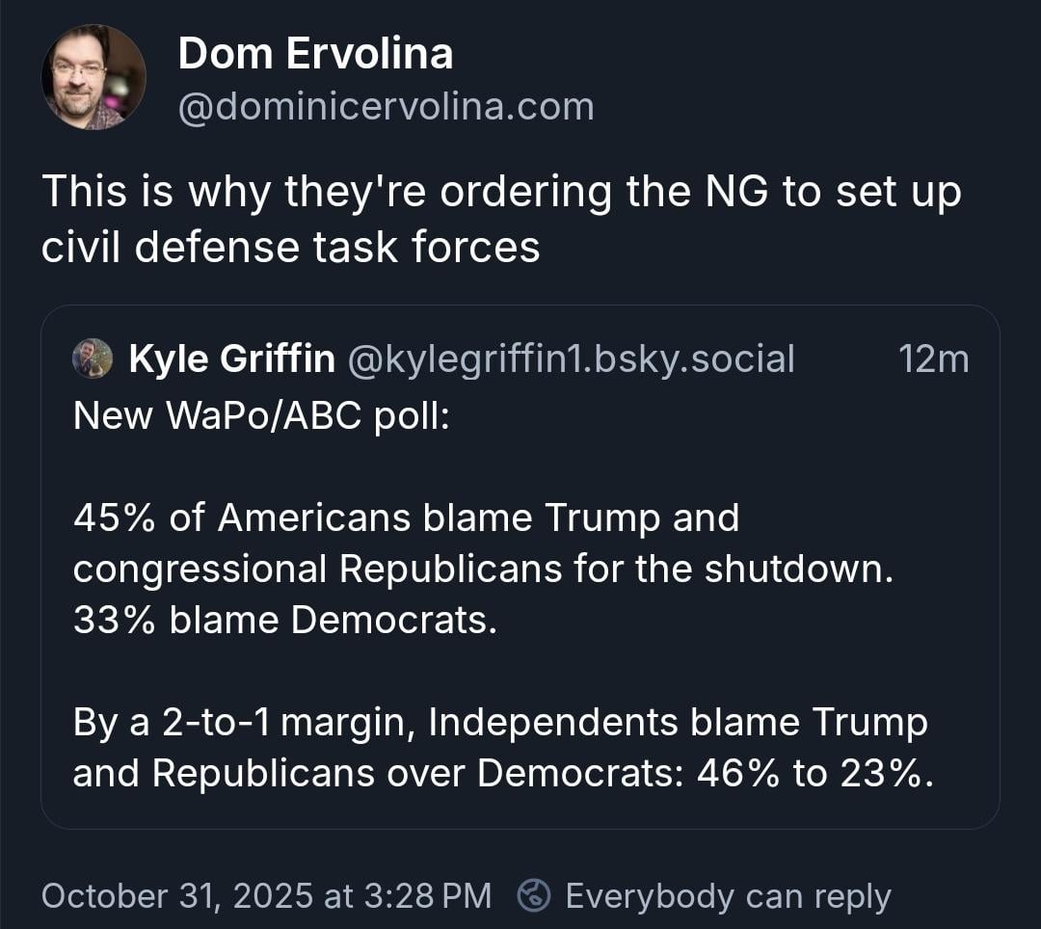Click the Kyle Griffin author name
This screenshot has width=1041, height=929.
(x=231, y=359)
